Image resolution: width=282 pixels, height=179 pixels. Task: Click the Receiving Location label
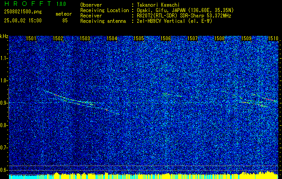104,10
